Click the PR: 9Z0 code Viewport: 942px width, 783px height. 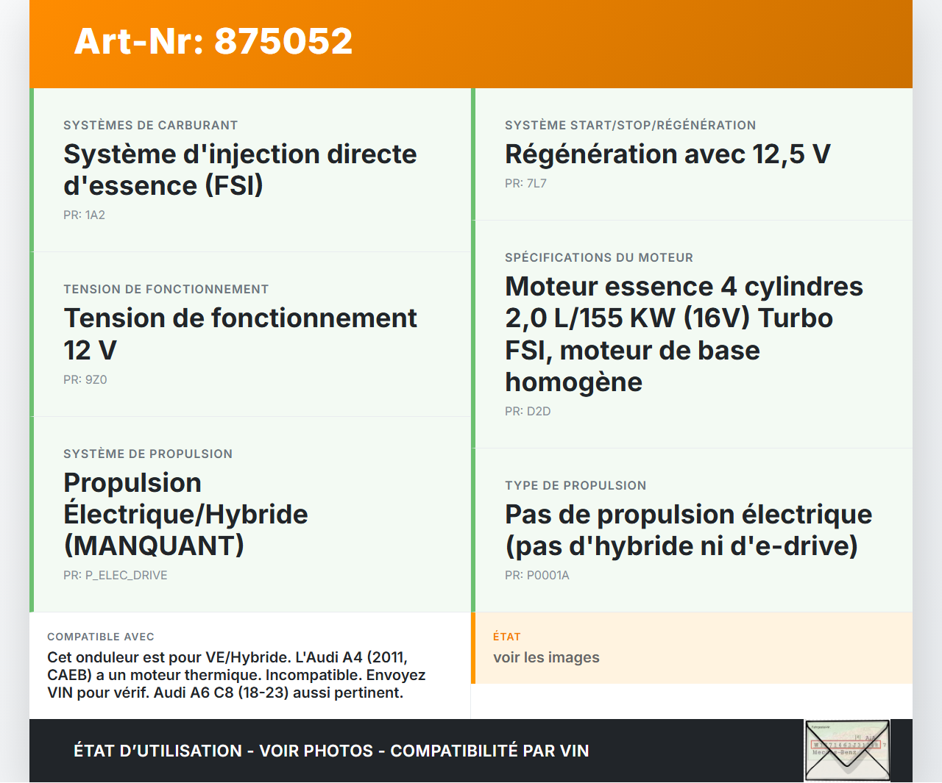pos(85,380)
